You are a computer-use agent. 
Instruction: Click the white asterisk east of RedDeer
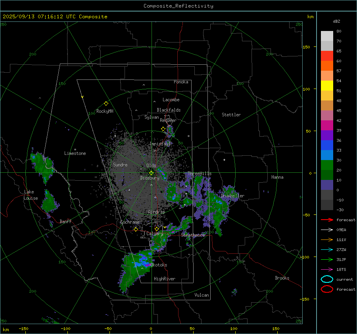[188, 136]
